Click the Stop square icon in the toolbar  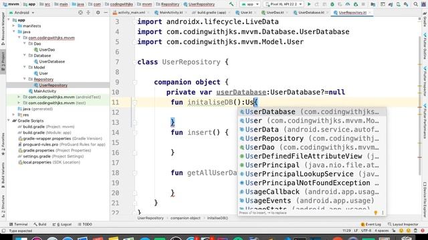pyautogui.click(x=363, y=4)
